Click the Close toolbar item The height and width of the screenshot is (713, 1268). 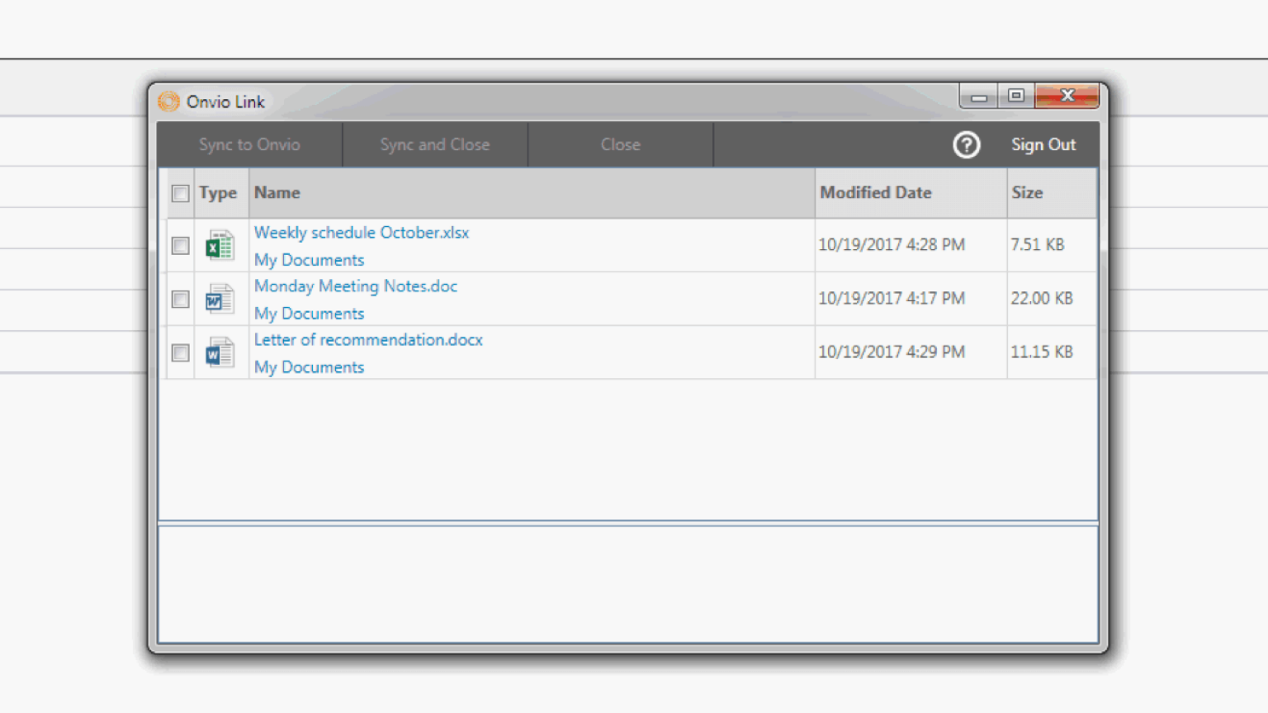click(x=620, y=144)
